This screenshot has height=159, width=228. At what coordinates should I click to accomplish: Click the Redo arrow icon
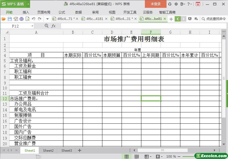coord(40,19)
